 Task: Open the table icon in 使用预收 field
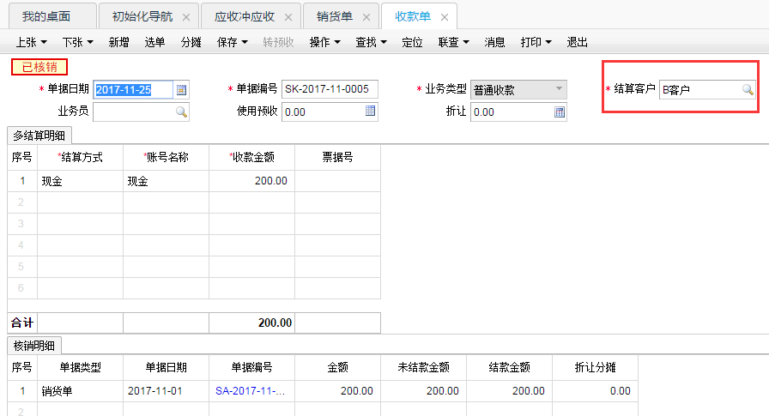(x=370, y=111)
